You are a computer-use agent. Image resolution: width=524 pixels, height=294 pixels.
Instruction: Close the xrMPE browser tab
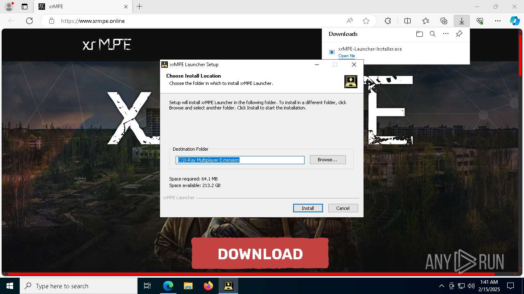point(126,7)
